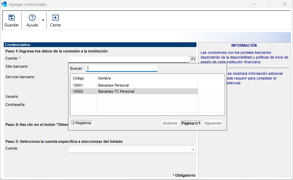The width and height of the screenshot is (293, 180).
Task: Open the Paso 3 Cuenta dropdown
Action: click(x=193, y=149)
